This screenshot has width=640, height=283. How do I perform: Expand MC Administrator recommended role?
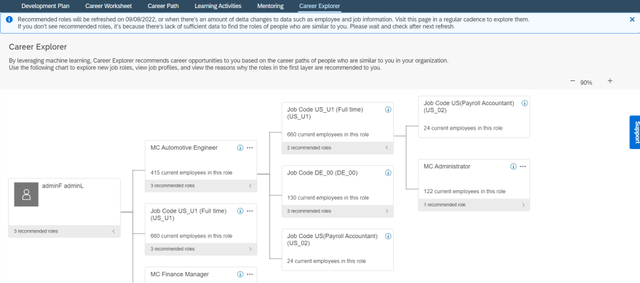523,204
